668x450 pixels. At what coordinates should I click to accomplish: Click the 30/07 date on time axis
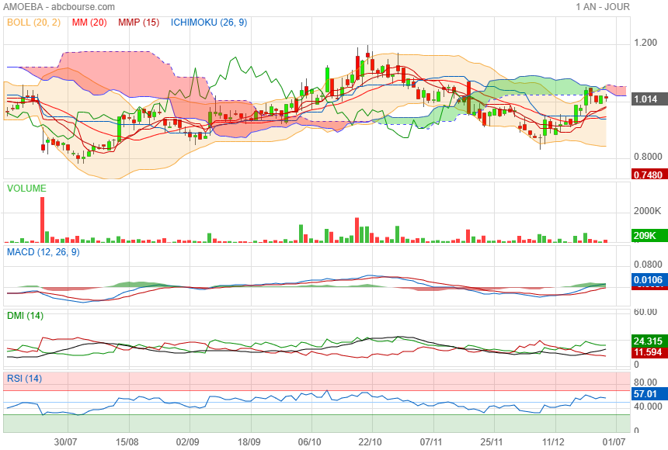(65, 441)
